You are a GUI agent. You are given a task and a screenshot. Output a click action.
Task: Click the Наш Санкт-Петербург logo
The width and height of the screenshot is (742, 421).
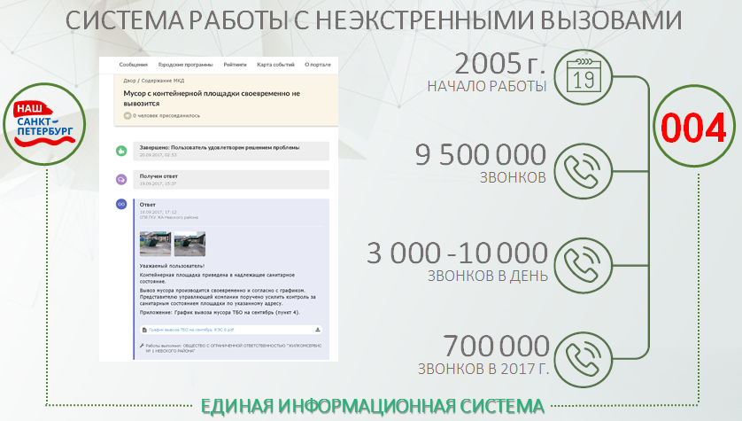[x=43, y=124]
